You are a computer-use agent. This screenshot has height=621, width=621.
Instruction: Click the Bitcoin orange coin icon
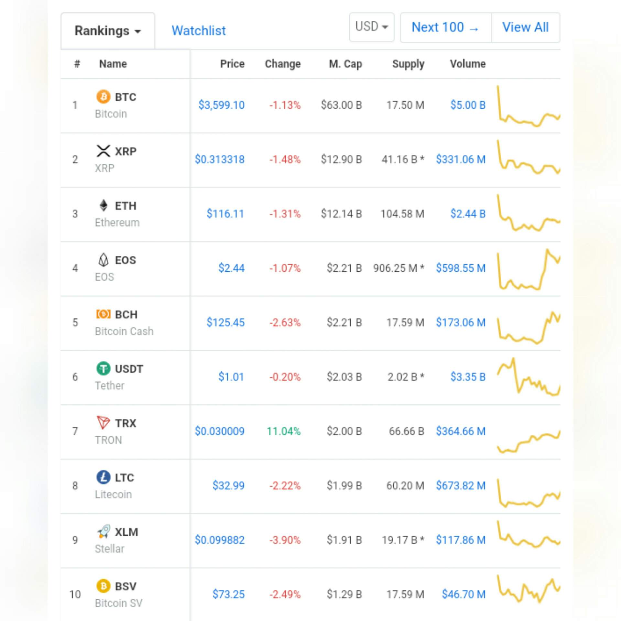coord(103,97)
